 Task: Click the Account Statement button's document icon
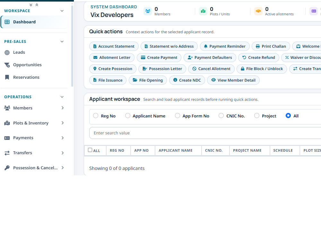(95, 46)
